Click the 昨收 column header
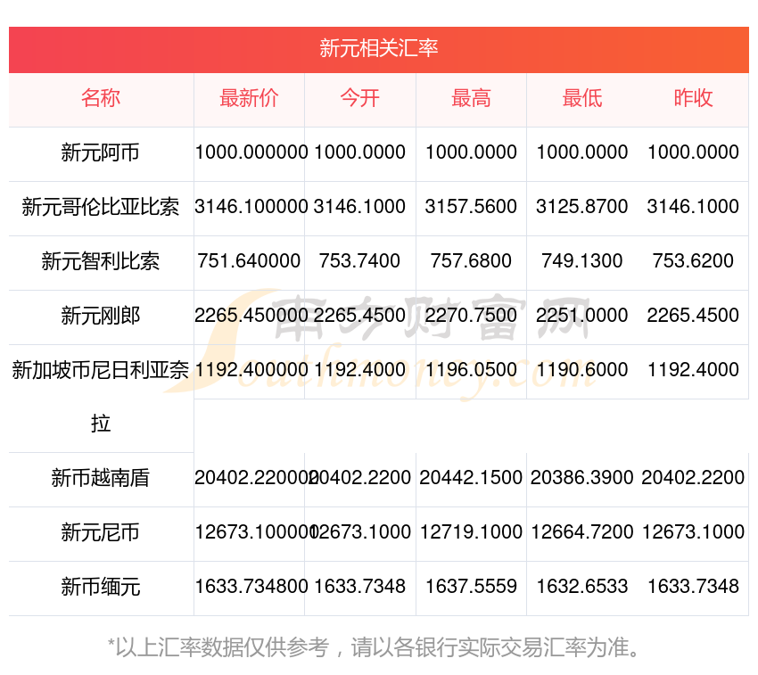 pos(693,98)
